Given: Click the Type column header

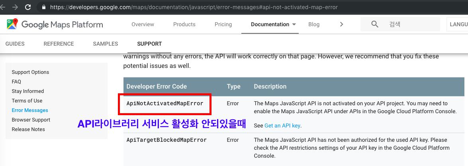Looking at the screenshot, I should pyautogui.click(x=234, y=87).
